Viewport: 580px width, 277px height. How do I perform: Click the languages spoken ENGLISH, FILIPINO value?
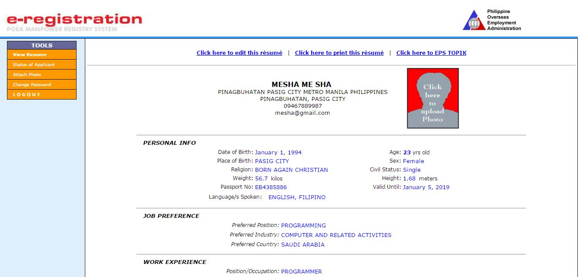tap(296, 197)
